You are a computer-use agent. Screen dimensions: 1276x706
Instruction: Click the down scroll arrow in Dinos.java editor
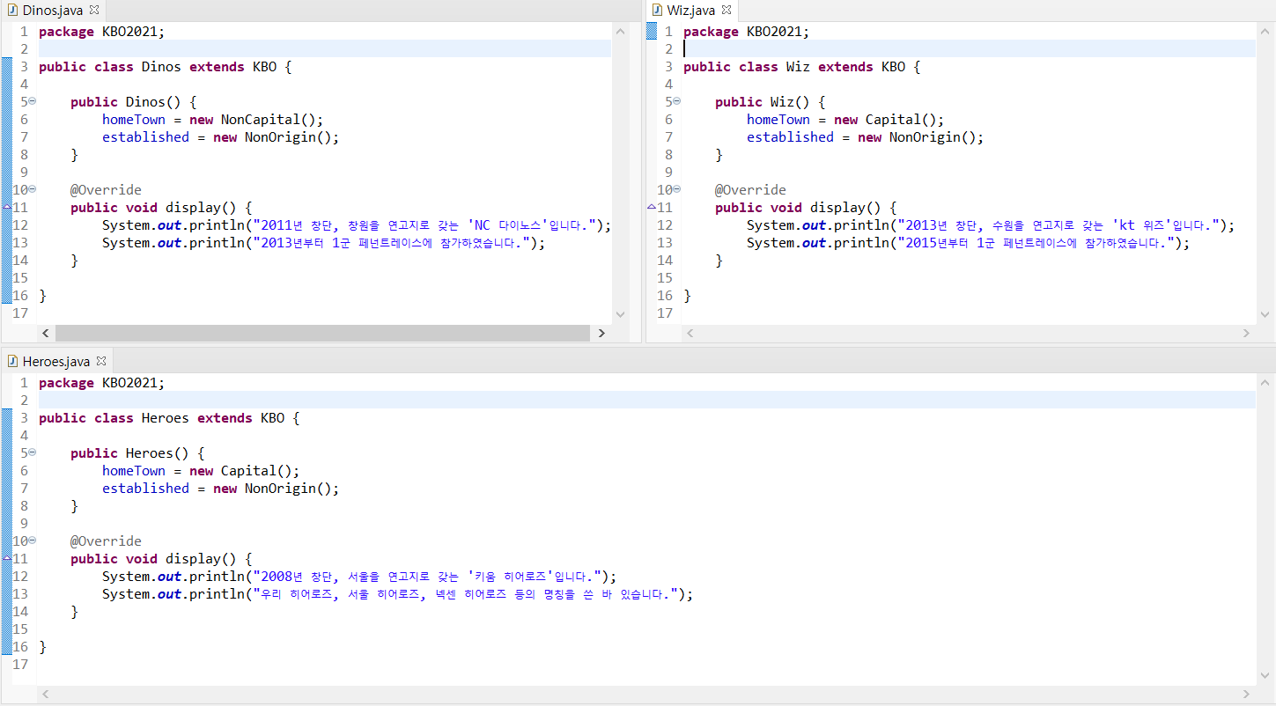620,313
